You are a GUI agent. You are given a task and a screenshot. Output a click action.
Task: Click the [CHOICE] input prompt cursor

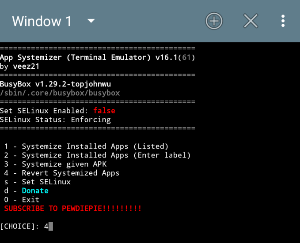(x=51, y=226)
